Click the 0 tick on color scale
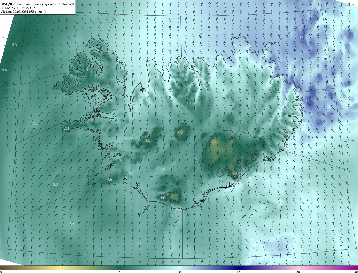 1,272
